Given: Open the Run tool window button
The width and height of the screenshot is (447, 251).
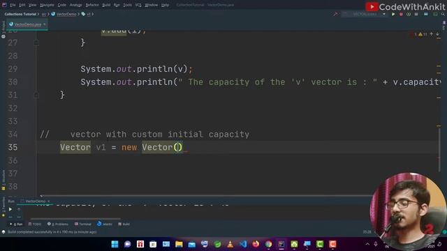Looking at the screenshot, I should [x=16, y=225].
